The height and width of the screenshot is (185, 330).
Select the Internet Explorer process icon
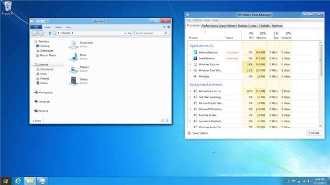(195, 52)
